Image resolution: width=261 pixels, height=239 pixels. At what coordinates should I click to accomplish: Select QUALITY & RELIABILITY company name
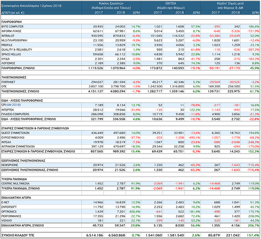(x=16, y=49)
